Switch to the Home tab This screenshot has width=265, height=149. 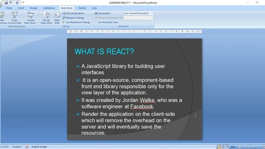(9, 8)
